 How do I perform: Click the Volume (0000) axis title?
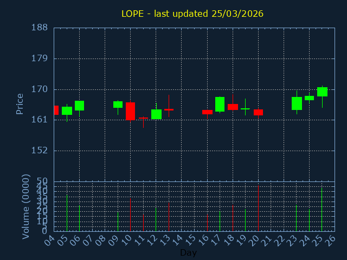25,206
